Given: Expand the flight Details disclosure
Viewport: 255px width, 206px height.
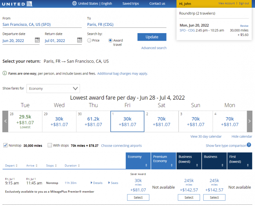Looking at the screenshot, I should coord(96,183).
